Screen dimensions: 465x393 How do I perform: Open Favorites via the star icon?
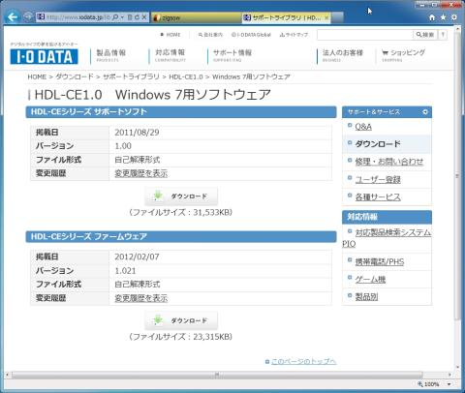(x=443, y=17)
